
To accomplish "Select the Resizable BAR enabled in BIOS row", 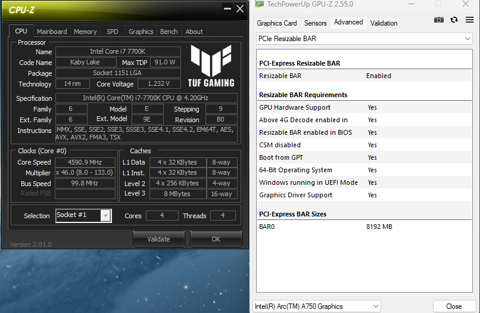I will (x=364, y=132).
